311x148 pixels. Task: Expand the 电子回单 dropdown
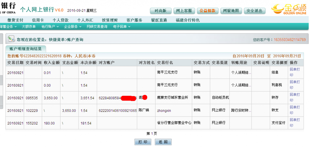pyautogui.click(x=122, y=26)
